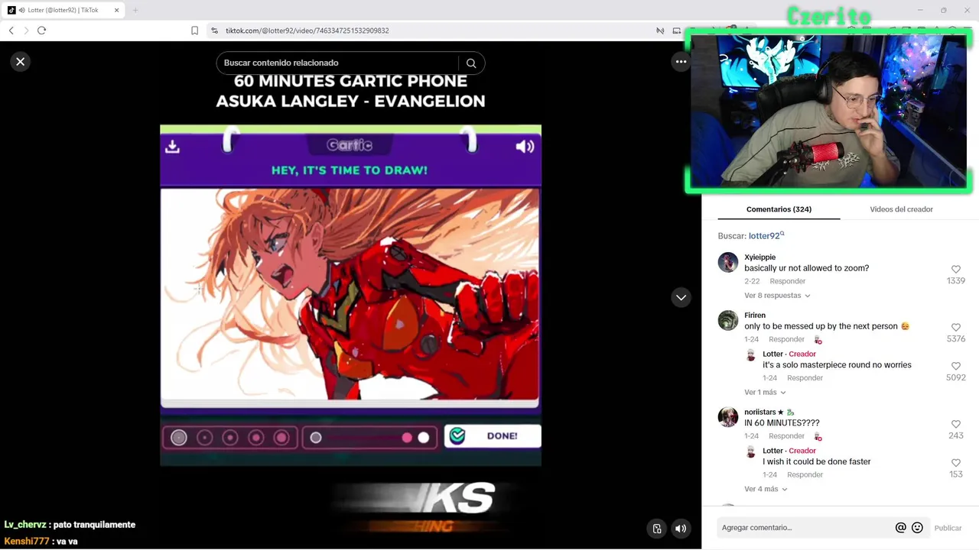Screen dimensions: 979x550
Task: Expand 'Ver 8 respuestas' replies
Action: pos(777,296)
